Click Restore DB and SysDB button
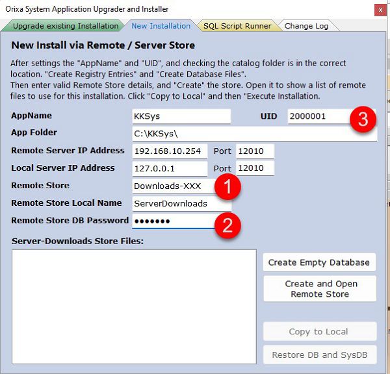This screenshot has width=390, height=374. coord(320,355)
